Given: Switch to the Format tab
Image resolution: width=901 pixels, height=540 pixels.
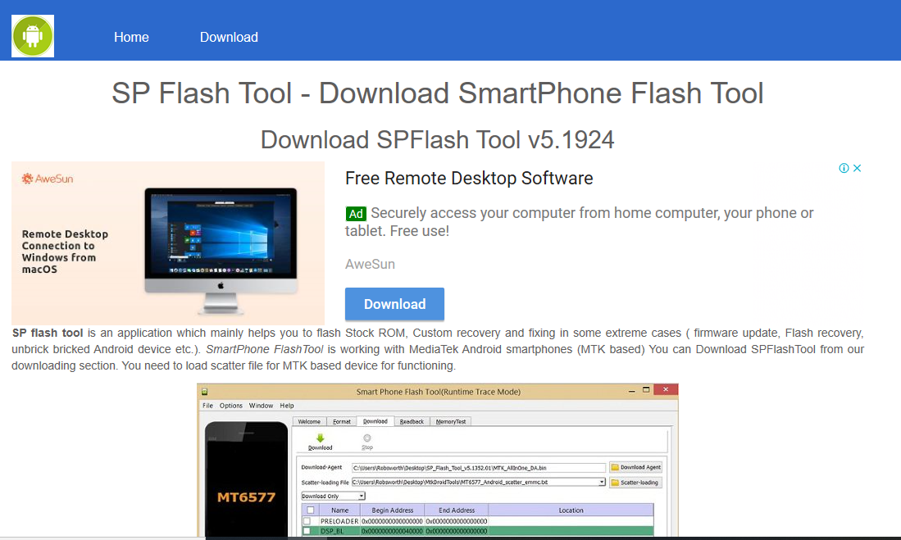Looking at the screenshot, I should 341,421.
